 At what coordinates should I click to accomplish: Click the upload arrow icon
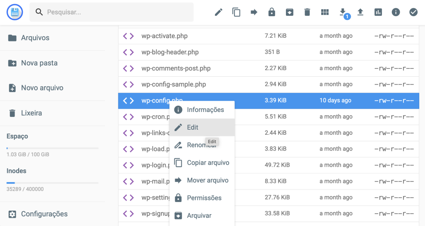pyautogui.click(x=360, y=12)
